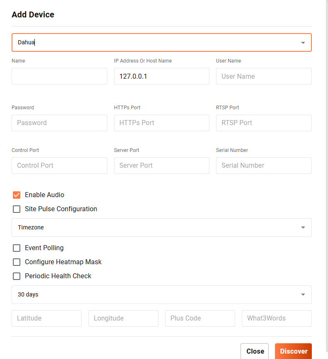Click the Discover button

pos(293,351)
